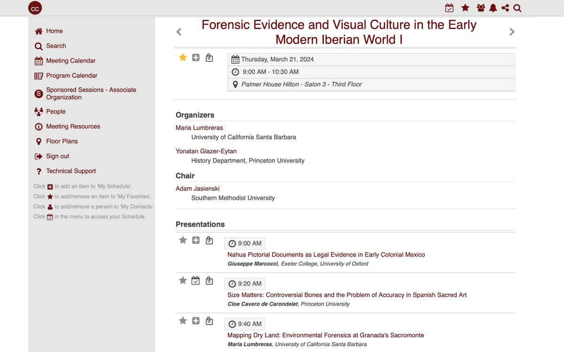Add the session to My Schedule
The width and height of the screenshot is (564, 352).
point(196,58)
